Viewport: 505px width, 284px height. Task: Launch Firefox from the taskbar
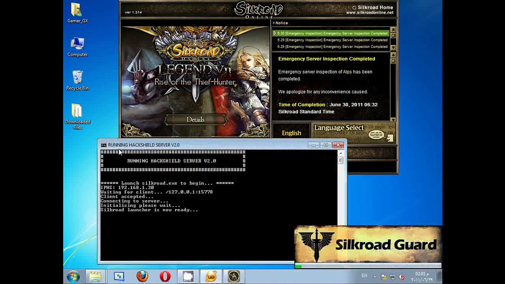click(142, 276)
